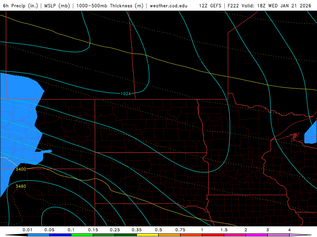317x237 pixels.
Task: Click the 0.1 legend value
Action: click(71, 230)
